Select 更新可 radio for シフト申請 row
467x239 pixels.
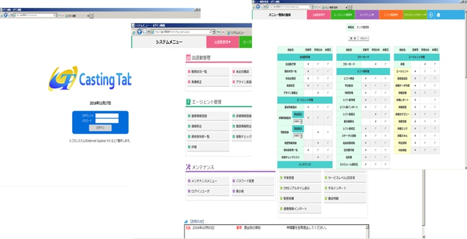pyautogui.click(x=365, y=79)
